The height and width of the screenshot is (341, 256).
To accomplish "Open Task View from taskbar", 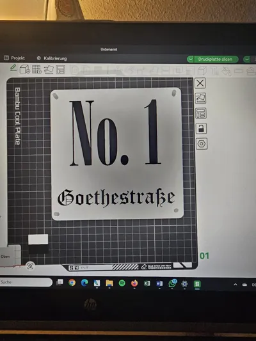I will 60,282.
